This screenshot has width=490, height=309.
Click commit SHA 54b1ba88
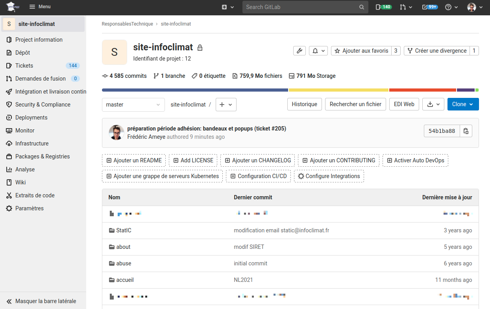tap(442, 131)
